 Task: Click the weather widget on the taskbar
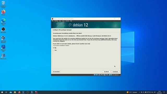click(x=132, y=92)
